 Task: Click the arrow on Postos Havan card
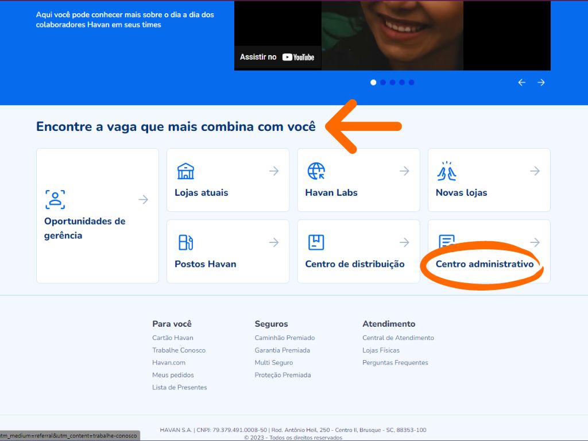[x=274, y=242]
